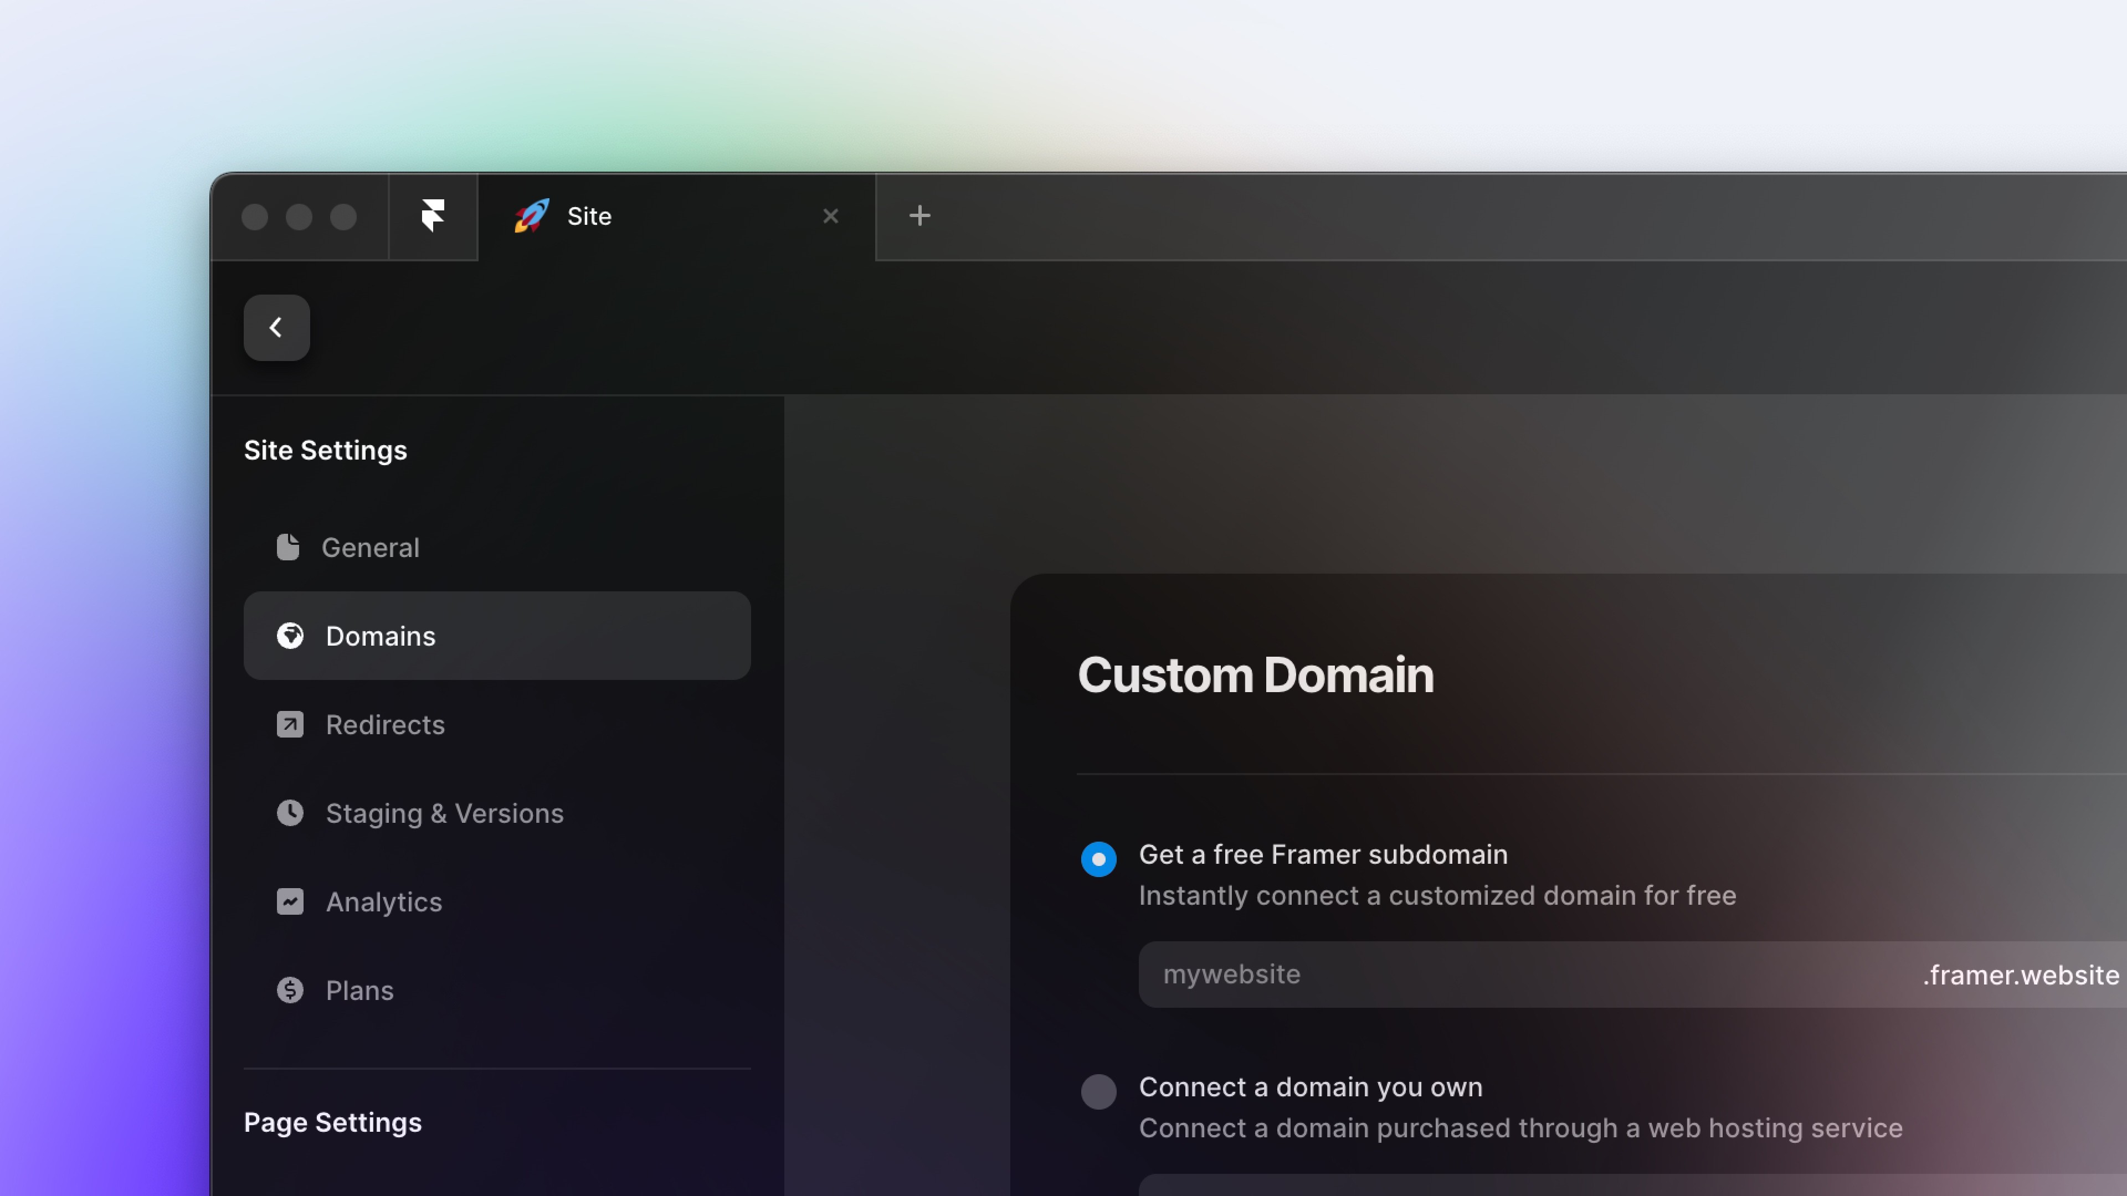Open the Redirects settings section

[x=385, y=725]
